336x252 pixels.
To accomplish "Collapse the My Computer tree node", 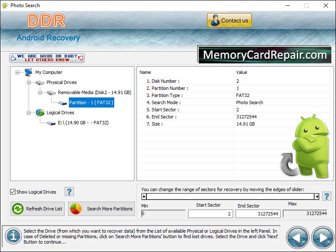I will (17, 72).
